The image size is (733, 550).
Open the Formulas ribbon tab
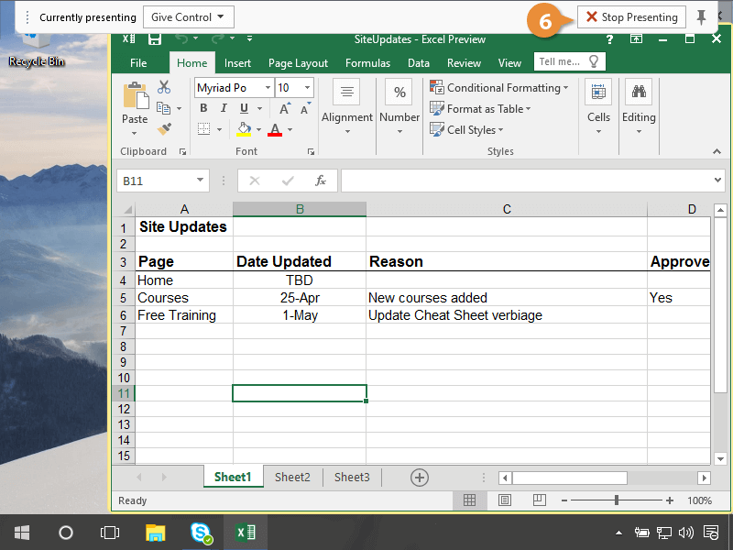366,63
